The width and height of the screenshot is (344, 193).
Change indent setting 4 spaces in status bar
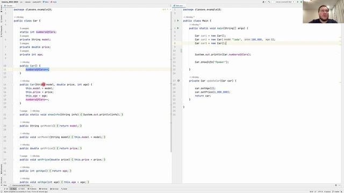point(327,192)
